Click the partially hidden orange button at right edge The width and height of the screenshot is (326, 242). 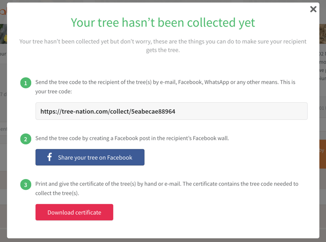[x=323, y=154]
